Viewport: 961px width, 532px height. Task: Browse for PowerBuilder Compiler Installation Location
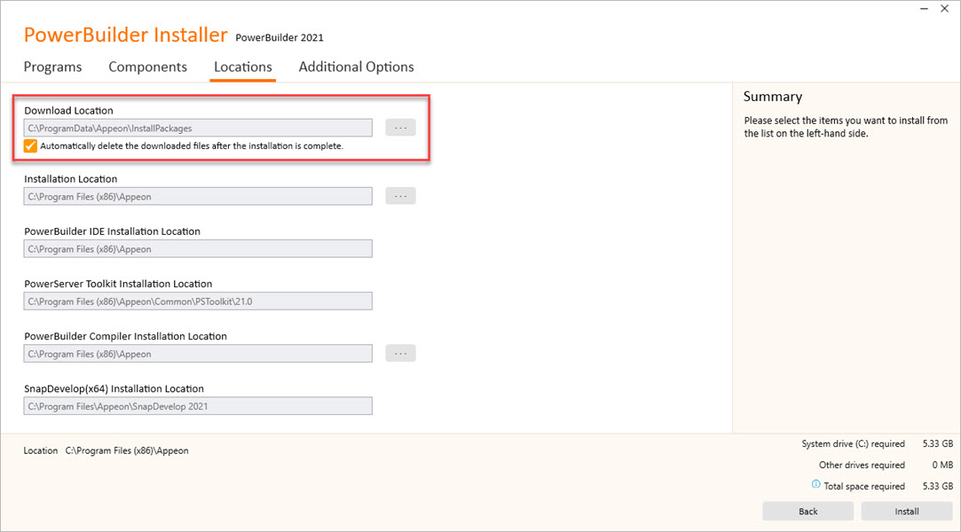pos(399,352)
